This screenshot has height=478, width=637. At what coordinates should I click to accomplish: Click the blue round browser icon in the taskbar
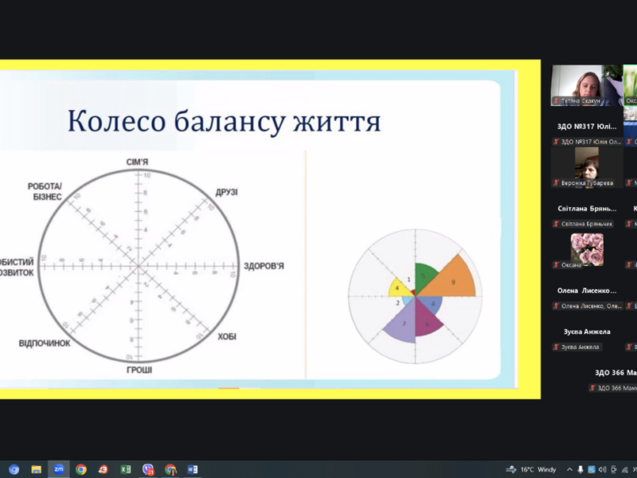point(14,469)
